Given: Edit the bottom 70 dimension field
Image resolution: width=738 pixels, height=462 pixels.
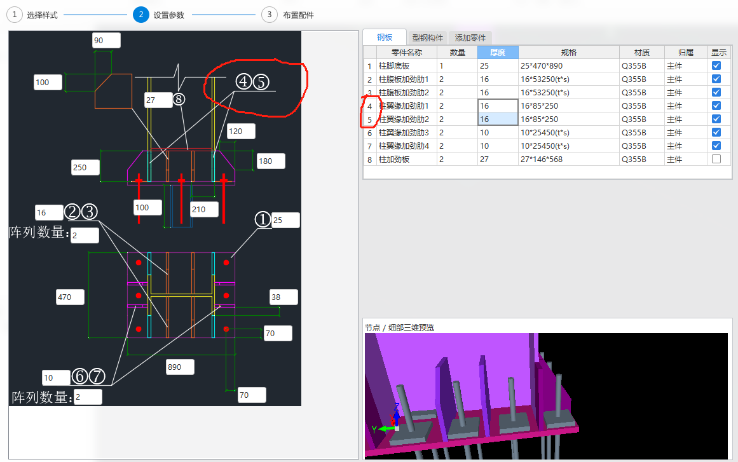Looking at the screenshot, I should point(252,395).
